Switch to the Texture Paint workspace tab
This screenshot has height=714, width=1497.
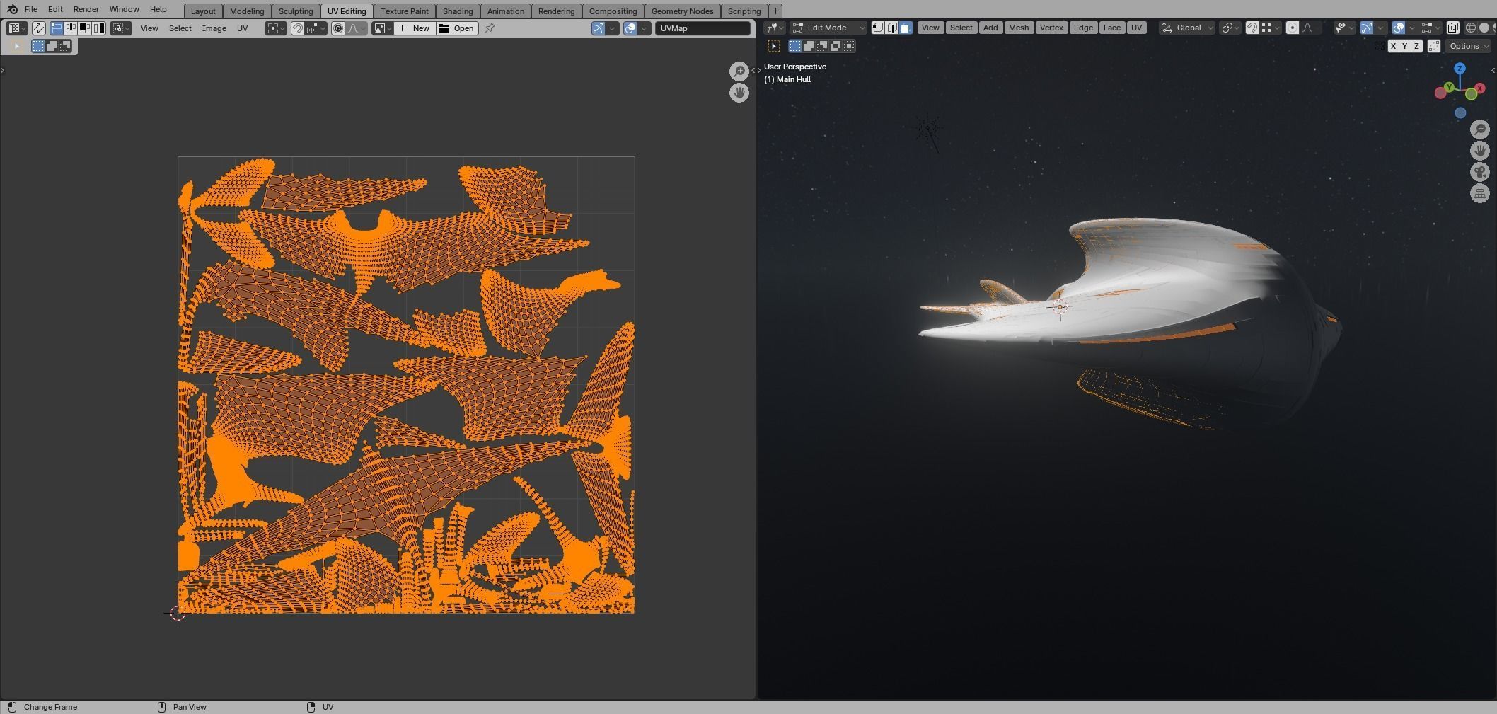click(x=405, y=11)
